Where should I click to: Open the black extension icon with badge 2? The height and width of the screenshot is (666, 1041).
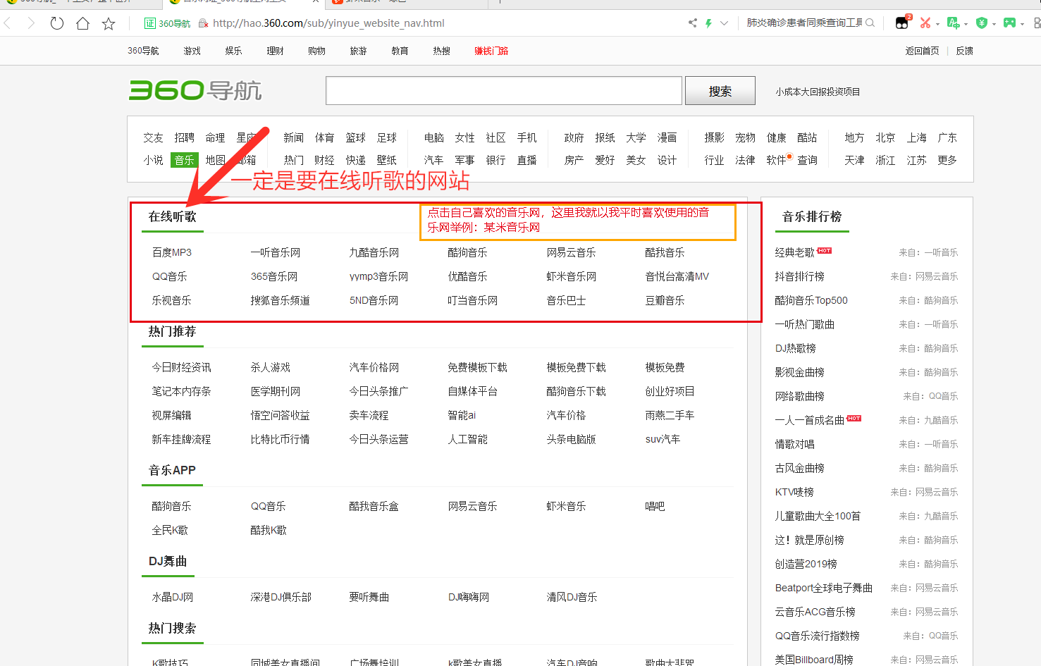(x=902, y=23)
